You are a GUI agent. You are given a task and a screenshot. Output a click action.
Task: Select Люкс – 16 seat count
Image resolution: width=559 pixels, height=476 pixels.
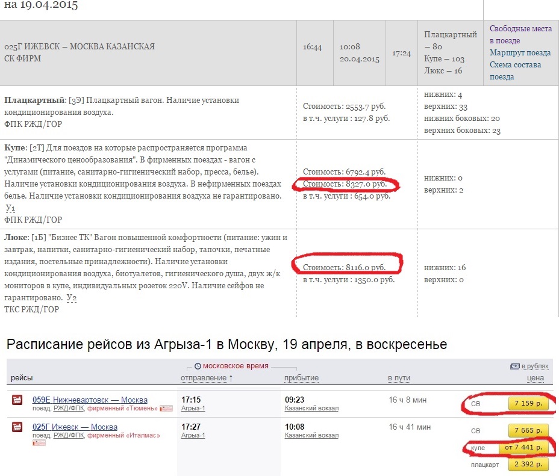(443, 71)
